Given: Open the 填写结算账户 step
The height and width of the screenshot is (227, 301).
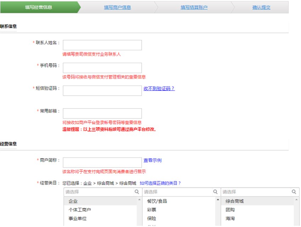Looking at the screenshot, I should click(194, 7).
